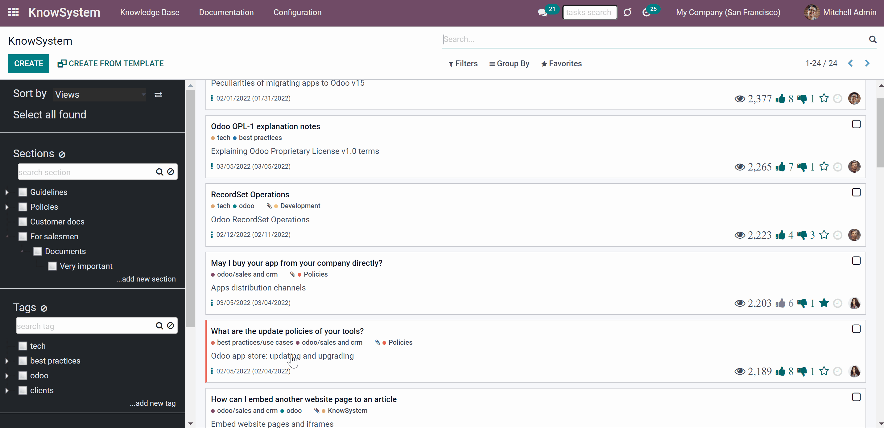The height and width of the screenshot is (428, 884).
Task: Click activity clock on update policies article
Action: click(x=838, y=371)
